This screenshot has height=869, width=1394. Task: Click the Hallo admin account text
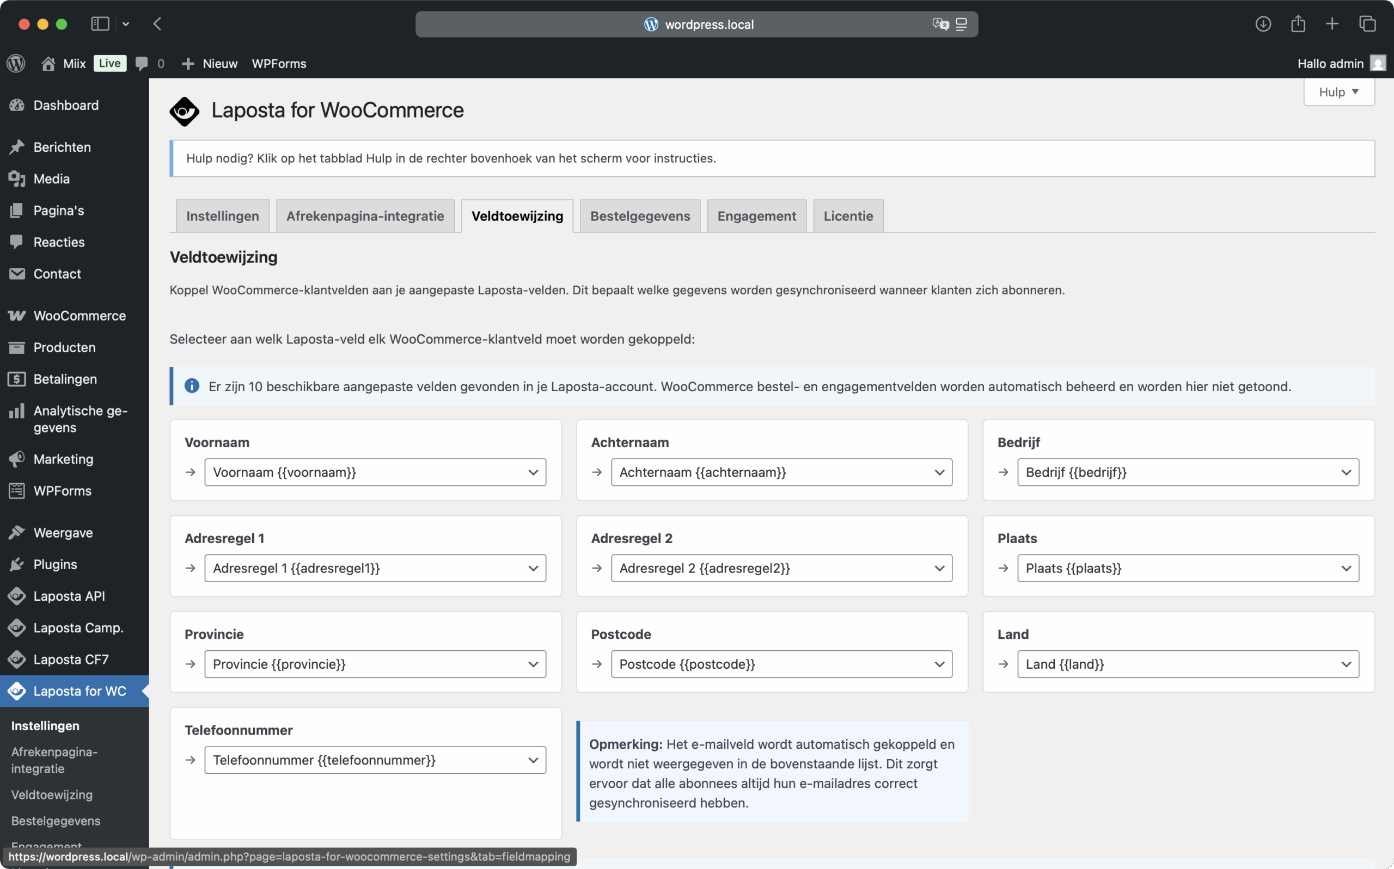1330,63
